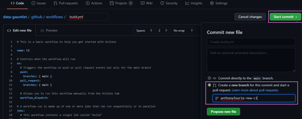Open the Projects tab
Image resolution: width=302 pixels, height=119 pixels.
click(121, 3)
